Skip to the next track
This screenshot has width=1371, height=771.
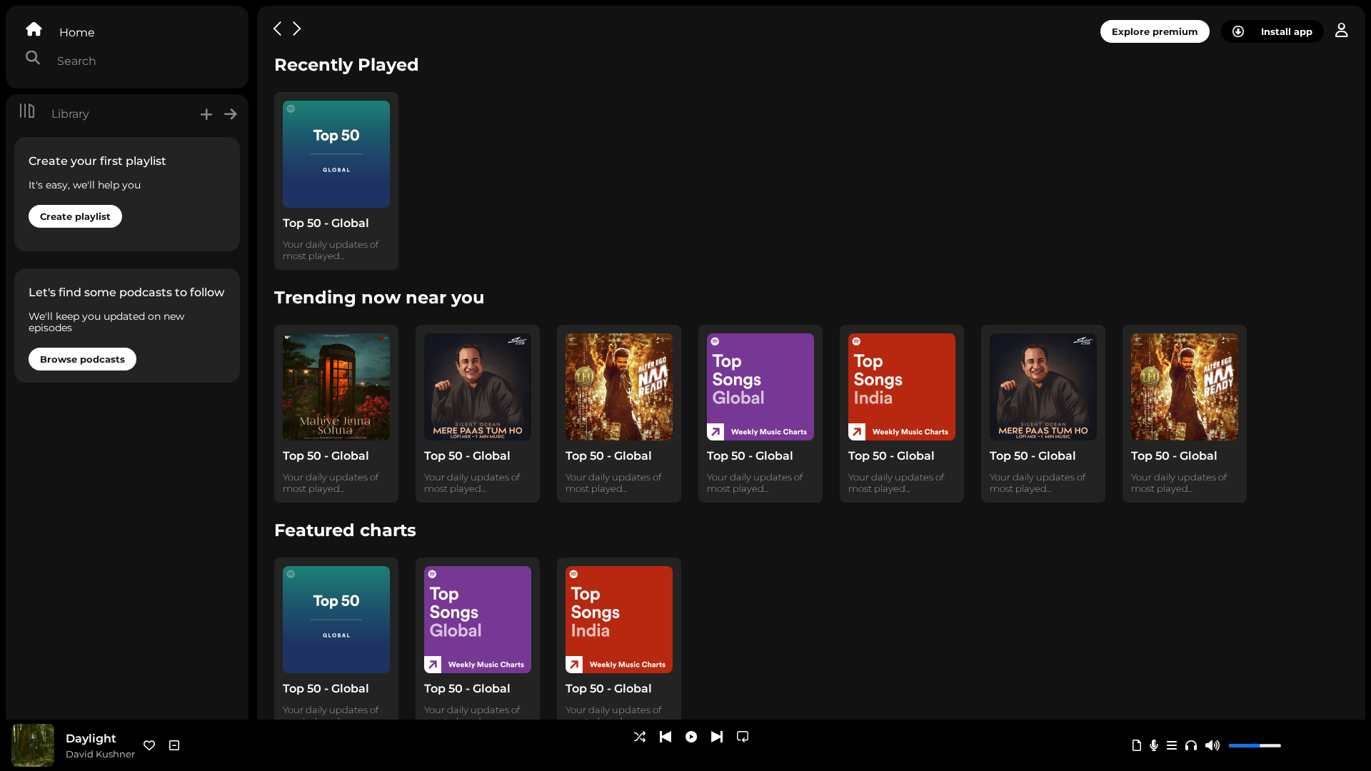tap(717, 737)
